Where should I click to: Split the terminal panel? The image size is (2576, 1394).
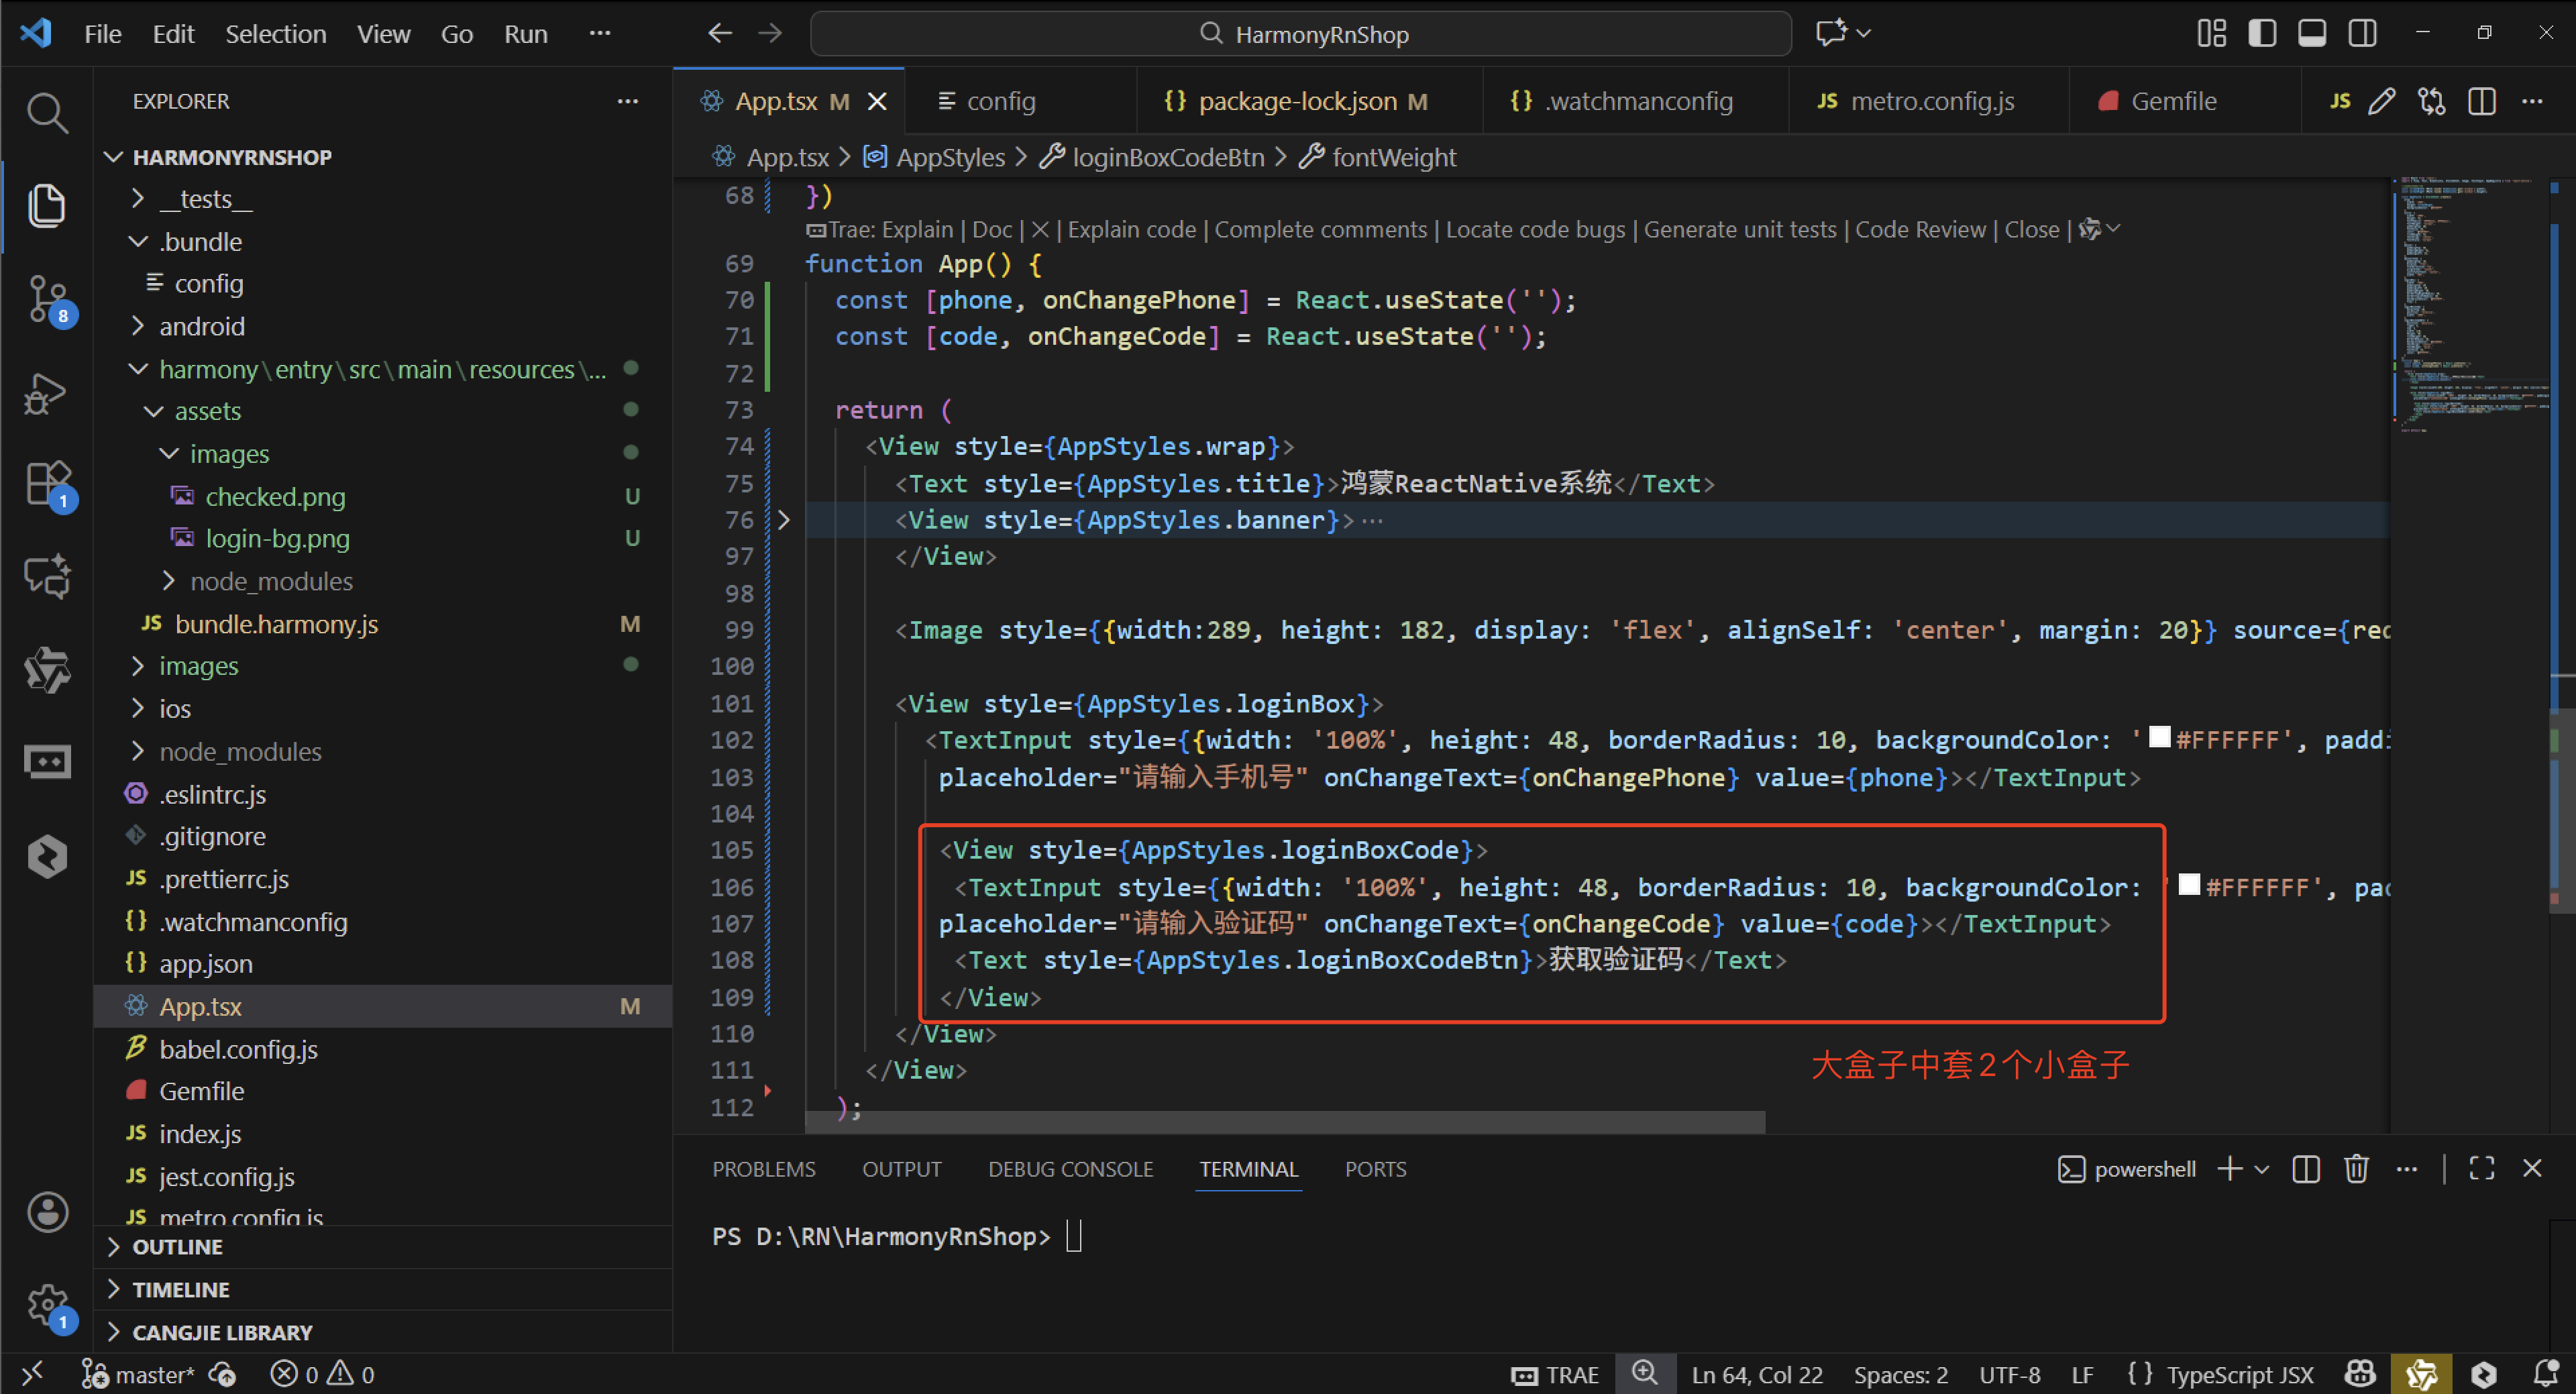pos(2306,1169)
